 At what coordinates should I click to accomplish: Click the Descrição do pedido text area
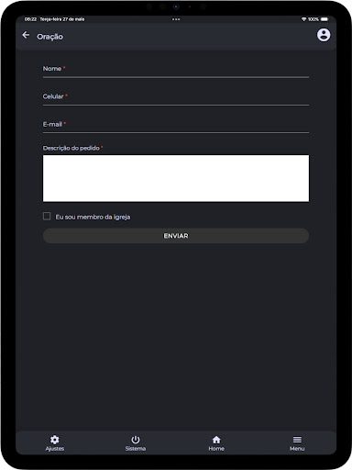pos(176,178)
